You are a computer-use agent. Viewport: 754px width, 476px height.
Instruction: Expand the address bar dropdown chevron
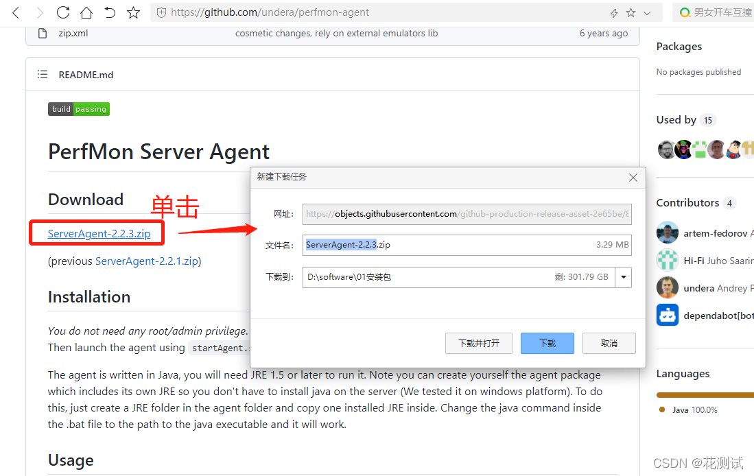point(648,12)
